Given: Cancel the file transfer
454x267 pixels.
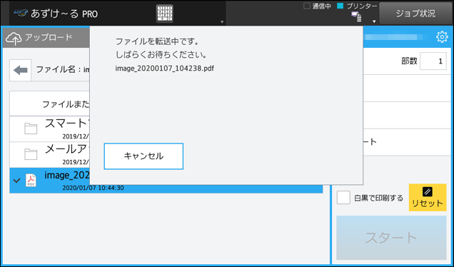Looking at the screenshot, I should click(143, 156).
